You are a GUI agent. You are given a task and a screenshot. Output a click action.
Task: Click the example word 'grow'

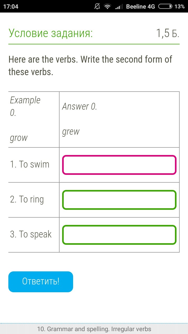point(19,138)
